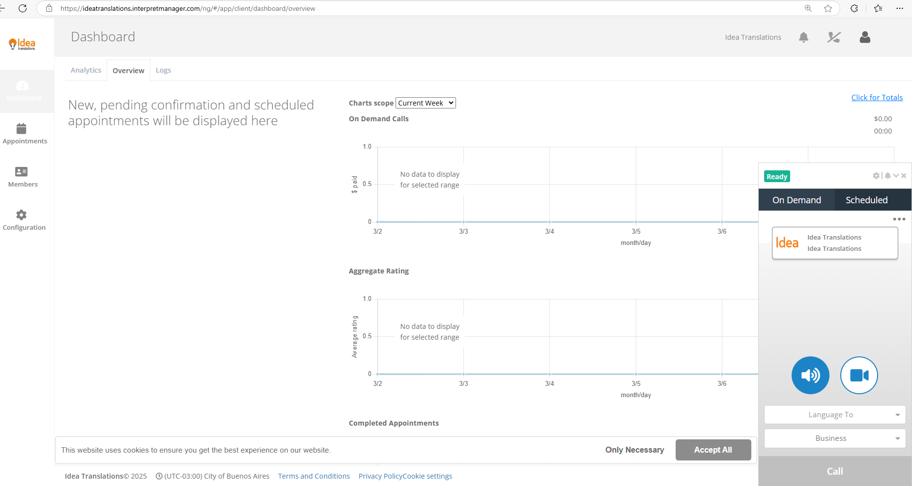This screenshot has width=912, height=486.
Task: Start an audio call with speaker button
Action: 810,376
